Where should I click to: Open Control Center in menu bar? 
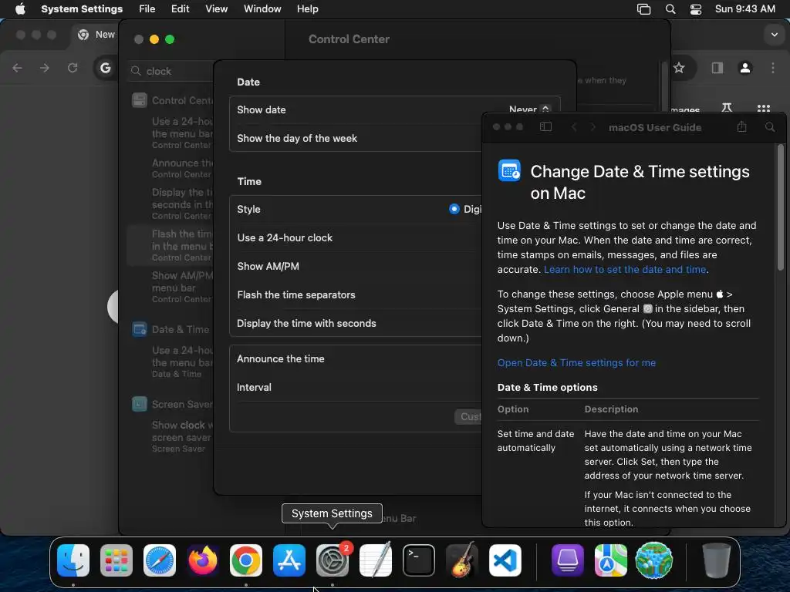[x=696, y=9]
